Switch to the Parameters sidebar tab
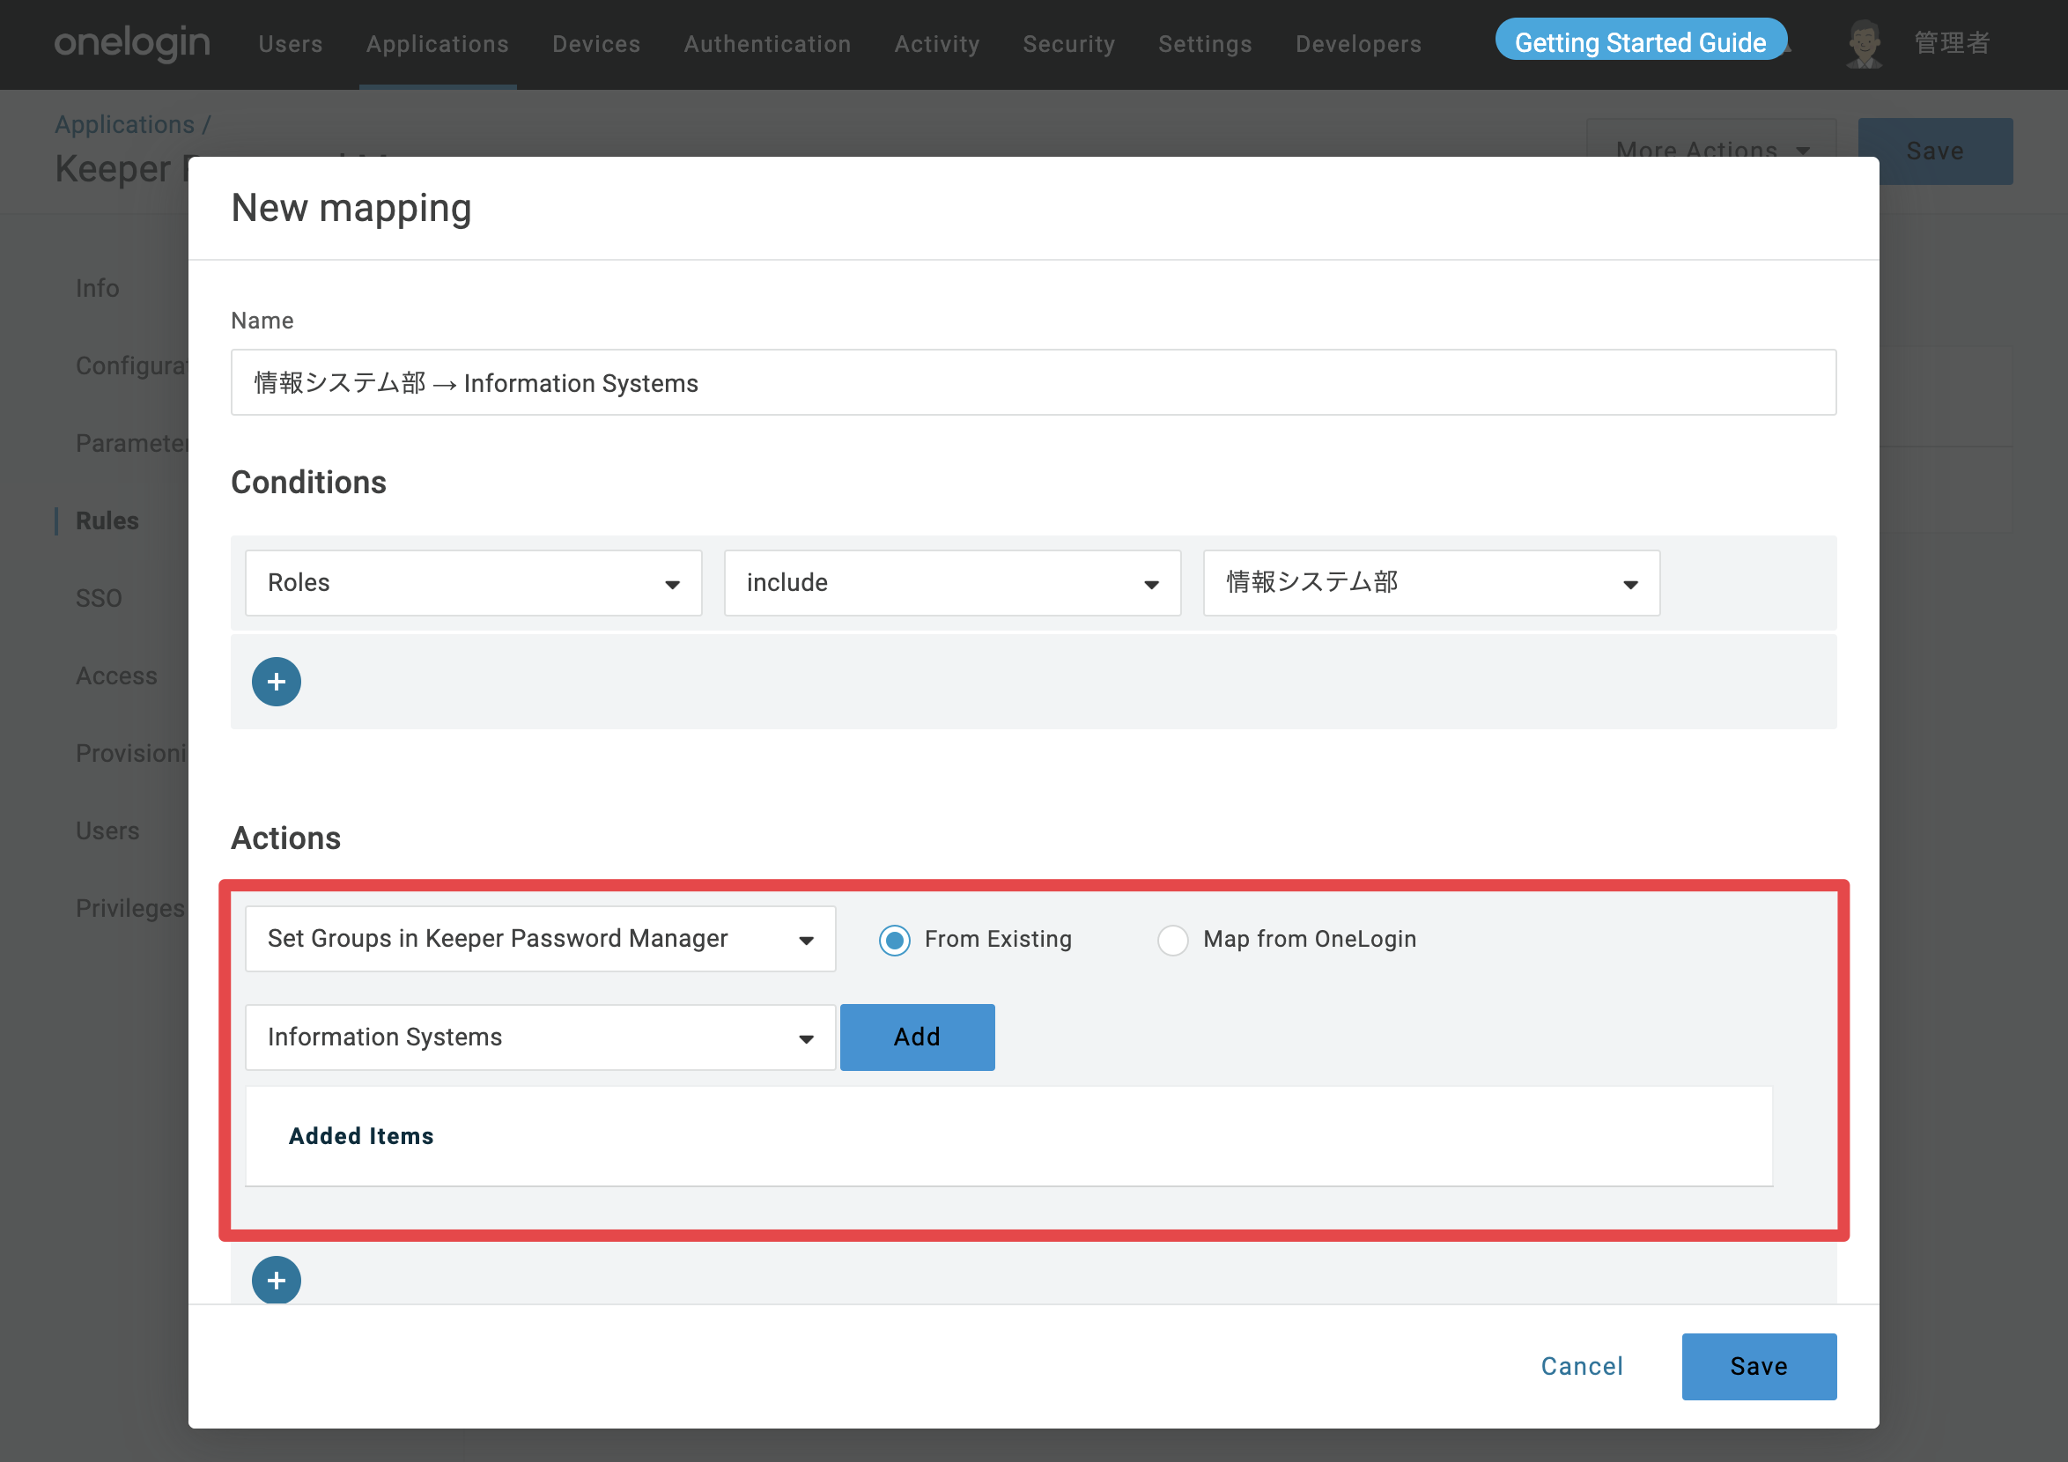 click(x=131, y=443)
